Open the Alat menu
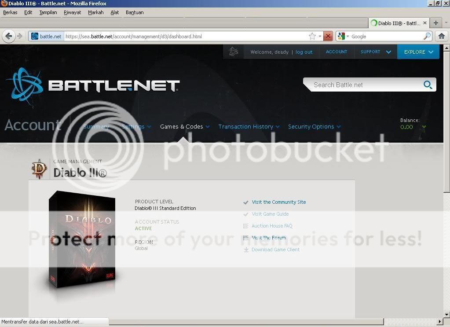450x327 pixels. [x=114, y=12]
